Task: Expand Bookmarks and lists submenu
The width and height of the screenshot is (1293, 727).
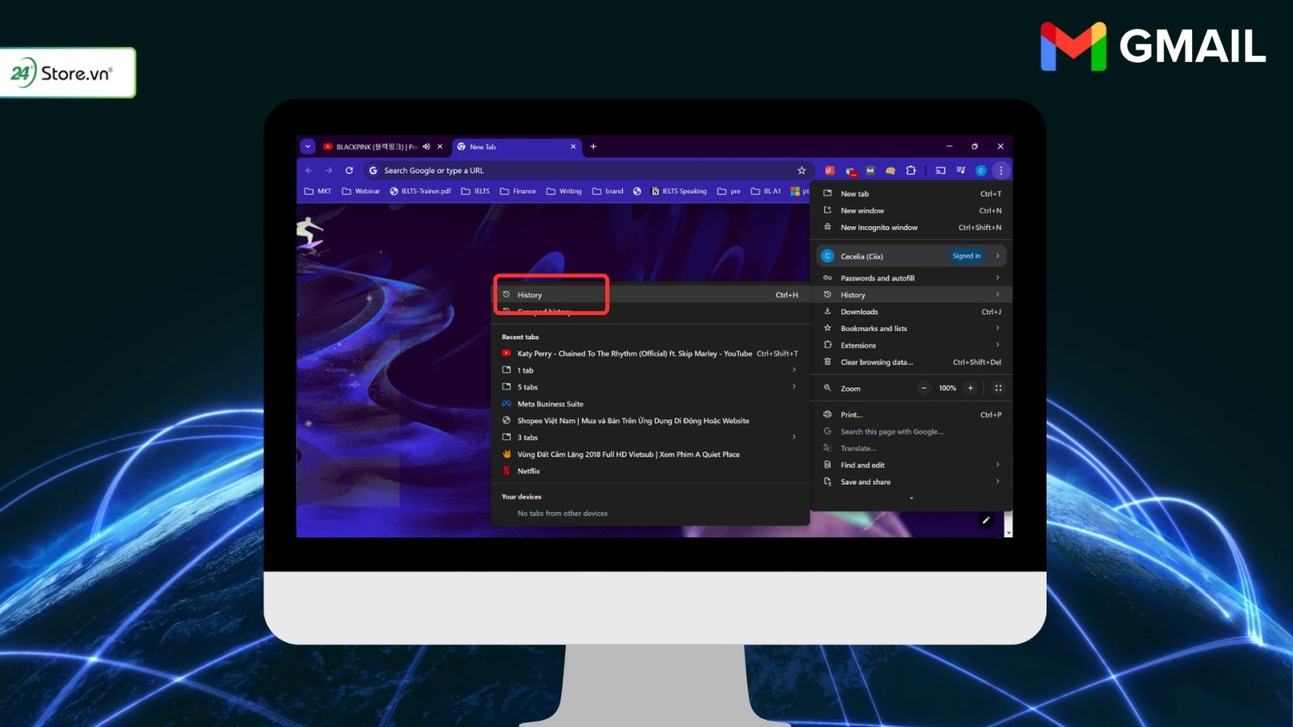Action: pos(912,329)
